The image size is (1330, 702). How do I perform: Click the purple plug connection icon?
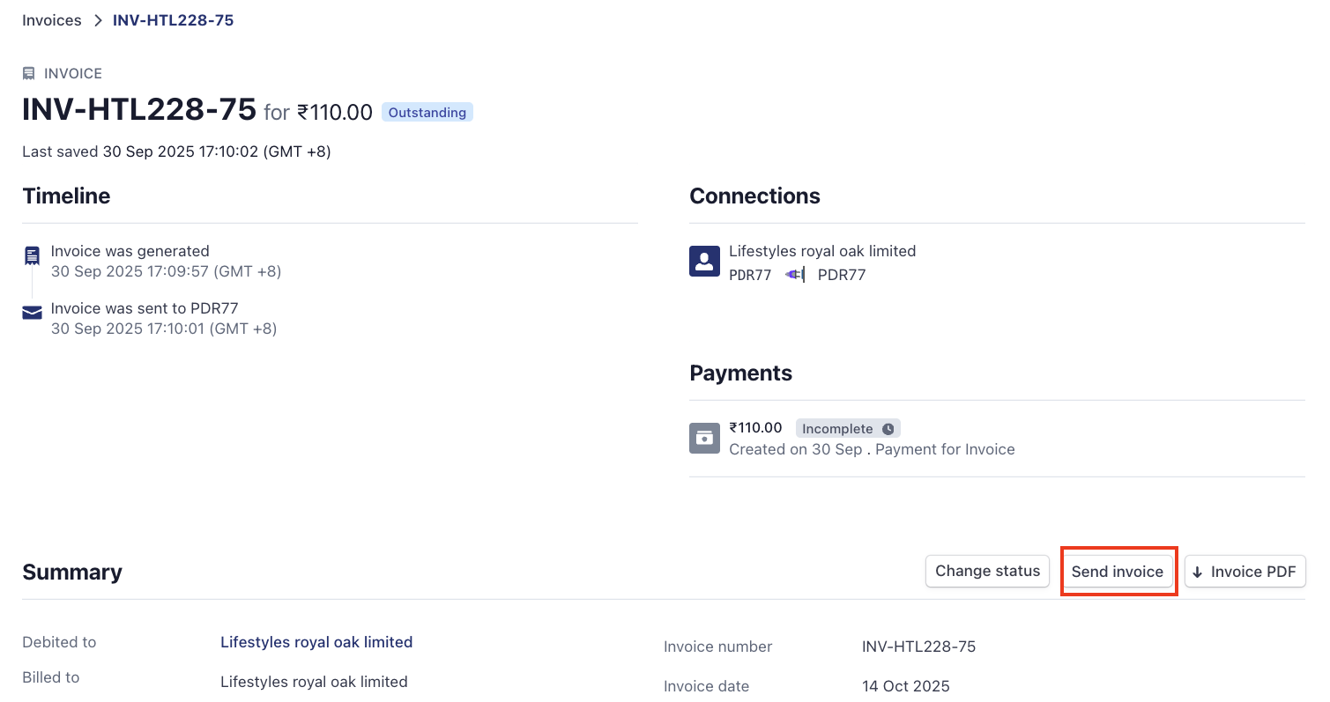[794, 275]
